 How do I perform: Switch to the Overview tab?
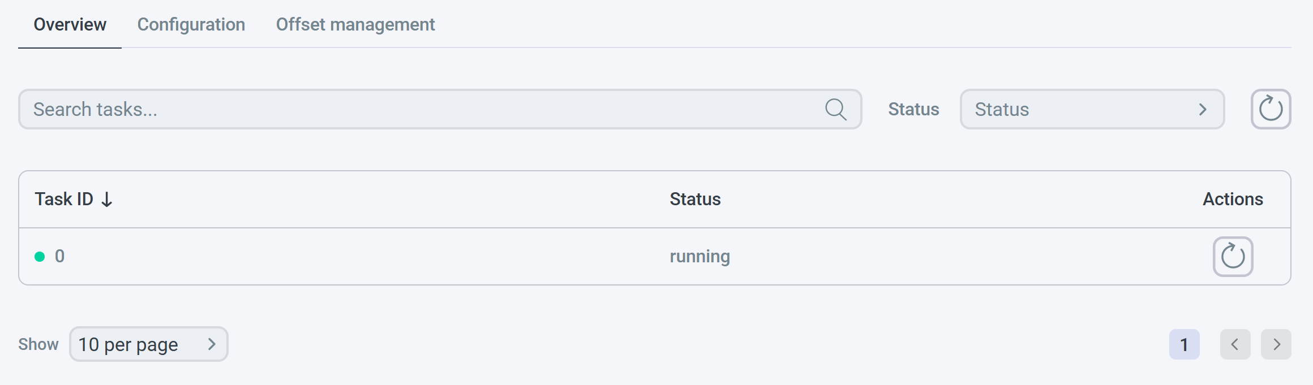[x=70, y=25]
